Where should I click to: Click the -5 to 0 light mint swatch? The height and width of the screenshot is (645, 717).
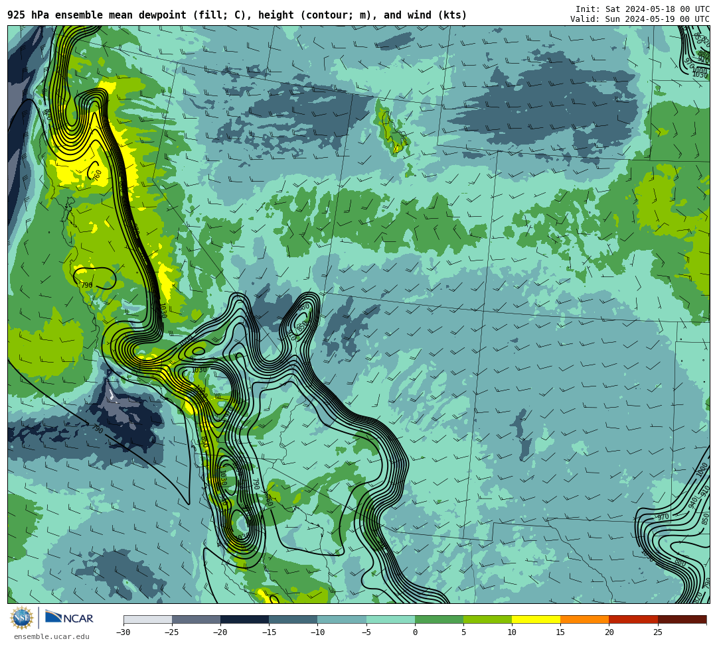tap(390, 619)
